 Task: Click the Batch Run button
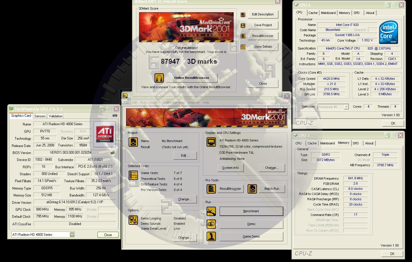(x=272, y=189)
